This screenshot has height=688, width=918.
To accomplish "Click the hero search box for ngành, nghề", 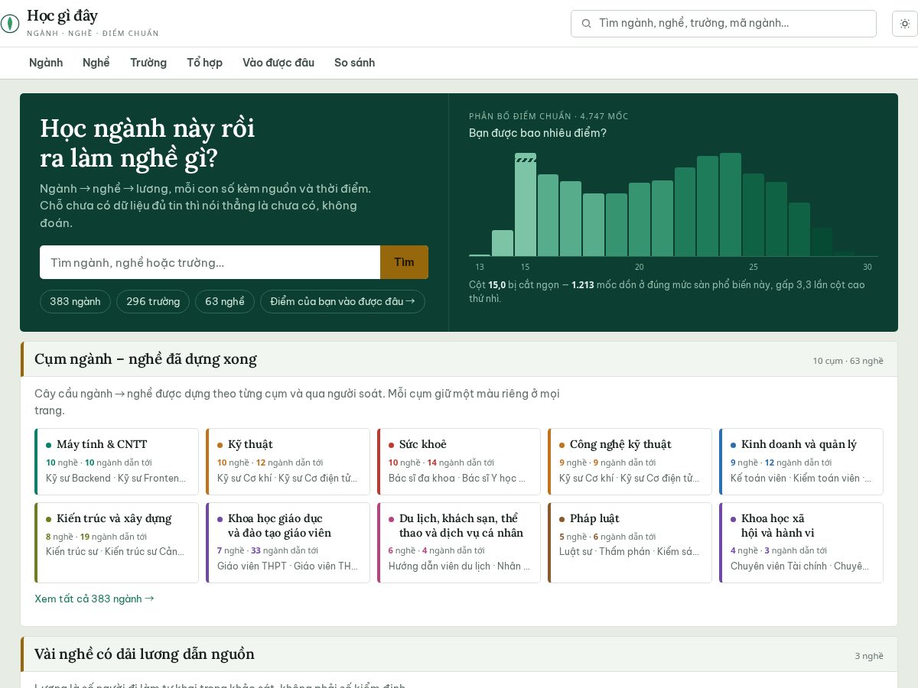I will (x=210, y=262).
